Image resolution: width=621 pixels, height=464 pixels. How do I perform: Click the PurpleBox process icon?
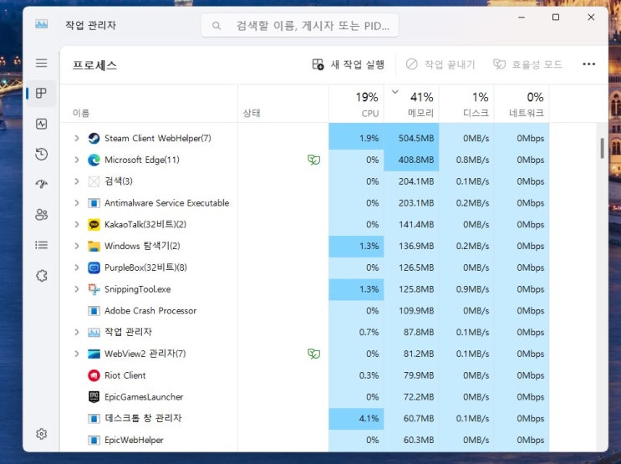94,268
